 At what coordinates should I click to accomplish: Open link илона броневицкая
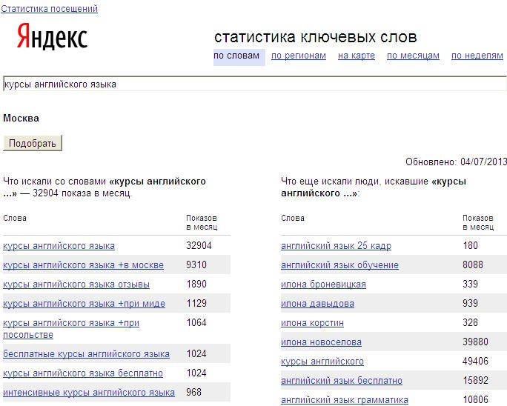point(323,284)
